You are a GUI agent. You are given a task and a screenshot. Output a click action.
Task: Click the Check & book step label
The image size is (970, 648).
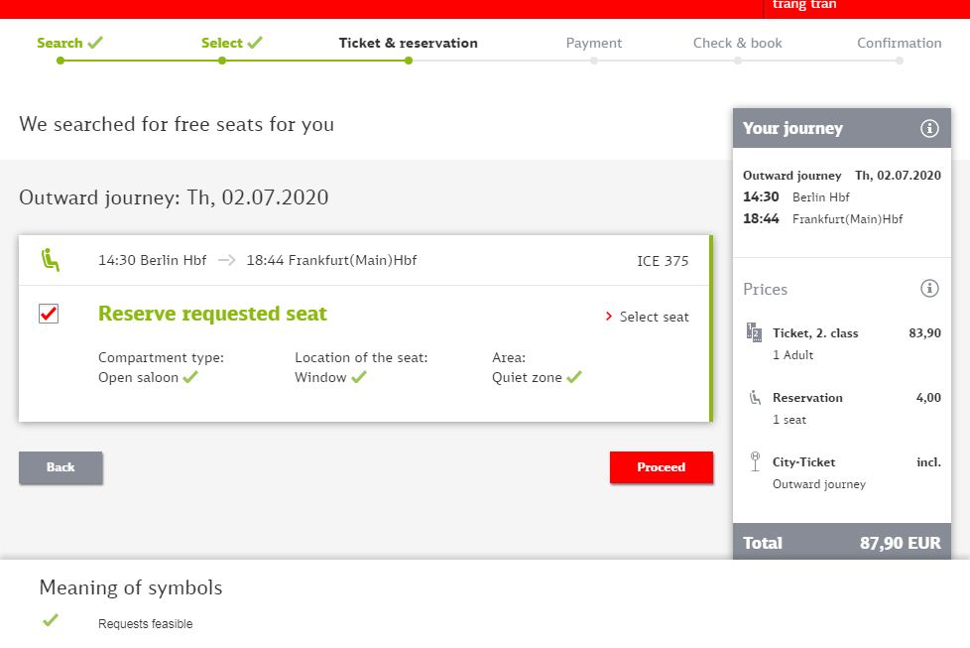coord(737,43)
